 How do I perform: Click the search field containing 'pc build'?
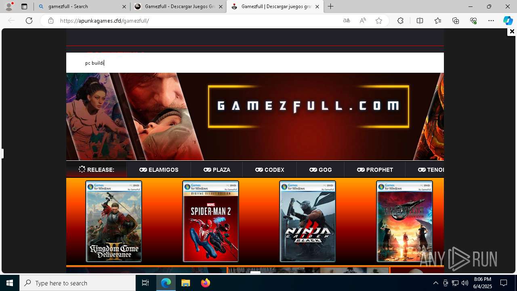(255, 63)
